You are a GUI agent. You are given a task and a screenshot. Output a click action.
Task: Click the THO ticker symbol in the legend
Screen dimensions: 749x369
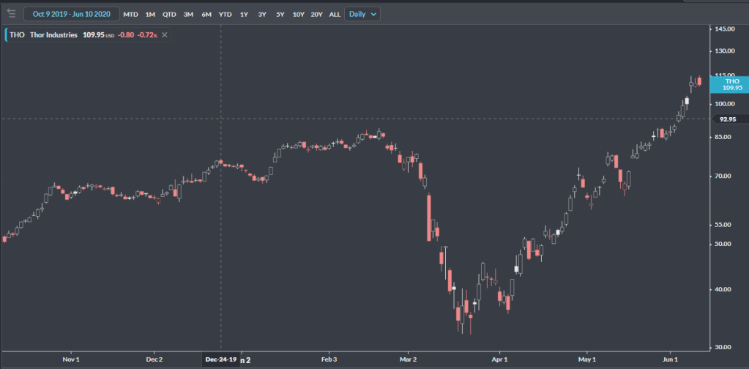pos(17,35)
